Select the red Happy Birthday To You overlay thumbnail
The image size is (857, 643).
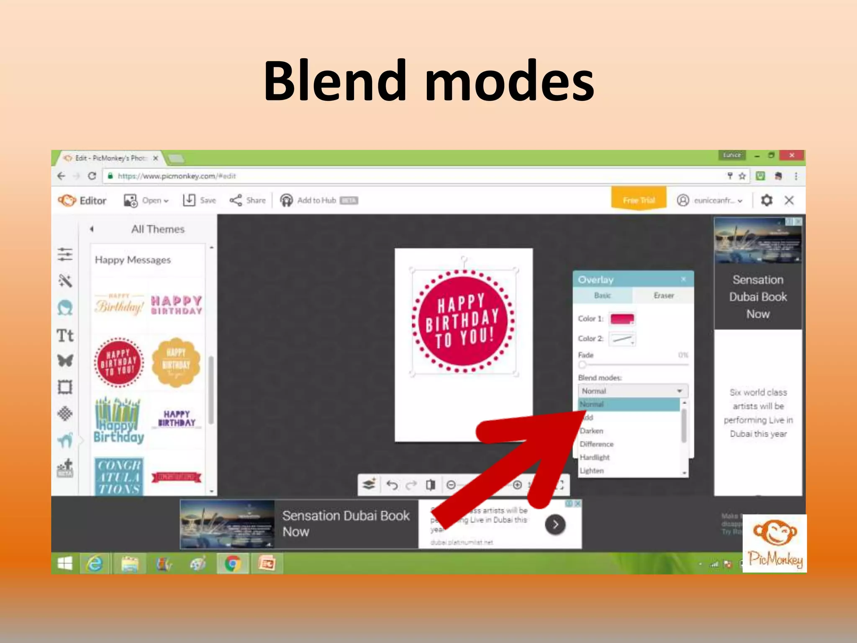[119, 362]
